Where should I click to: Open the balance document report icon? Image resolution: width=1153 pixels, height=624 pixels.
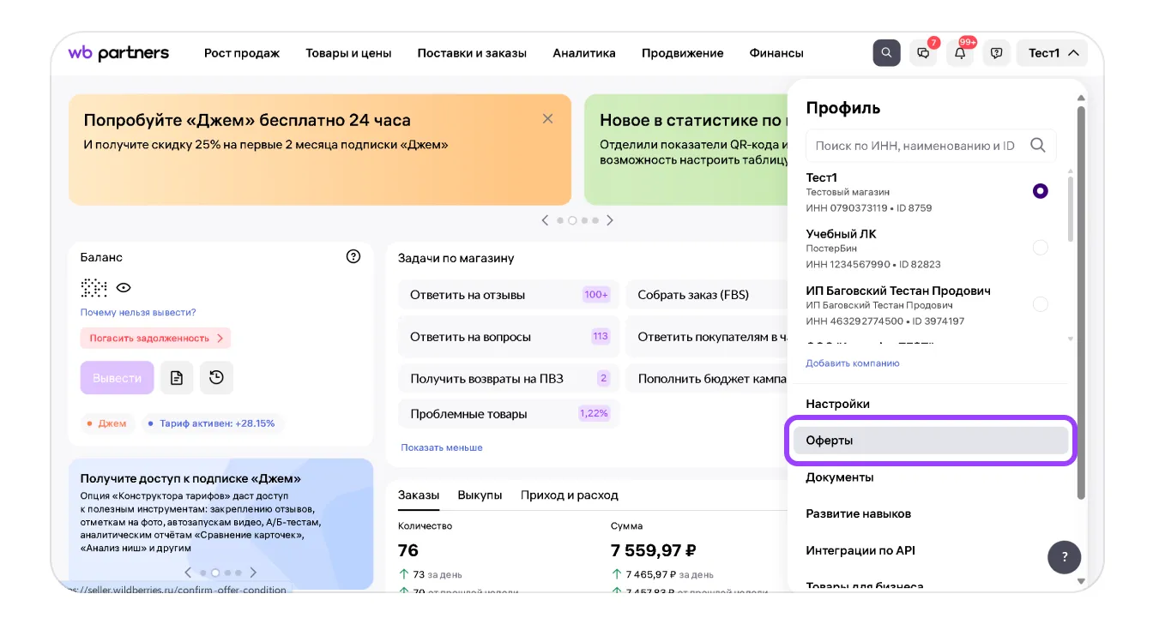click(177, 378)
